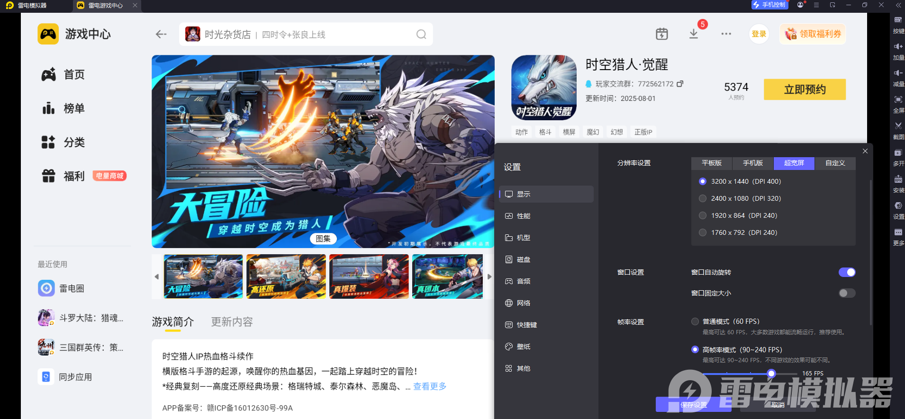Click the back arrow beside the search box
The width and height of the screenshot is (905, 419).
pos(161,34)
